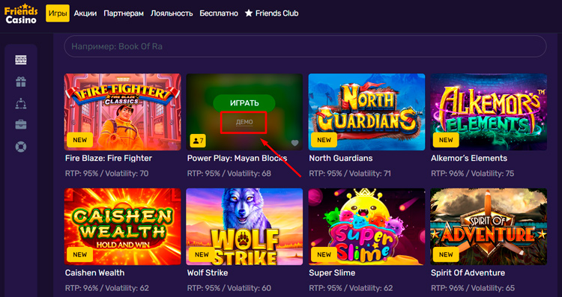Viewport: 562px width, 297px height.
Task: Click the players count badge showing 7
Action: pos(198,141)
